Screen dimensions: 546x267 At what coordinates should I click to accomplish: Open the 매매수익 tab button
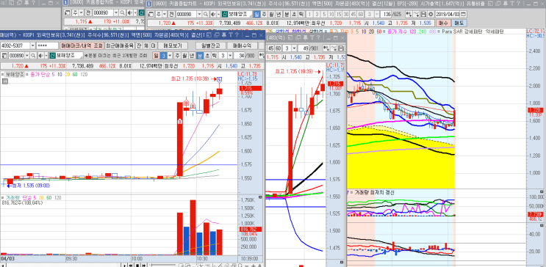pyautogui.click(x=243, y=46)
